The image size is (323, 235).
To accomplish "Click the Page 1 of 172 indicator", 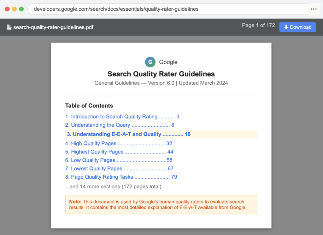I will pyautogui.click(x=258, y=25).
